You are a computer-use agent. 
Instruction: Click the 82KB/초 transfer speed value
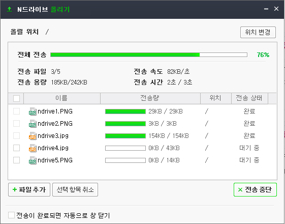point(178,72)
